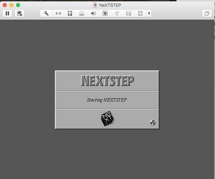Screen dimensions: 215x179
Task: Click the CD/DVD drive icon
Action: pos(82,13)
